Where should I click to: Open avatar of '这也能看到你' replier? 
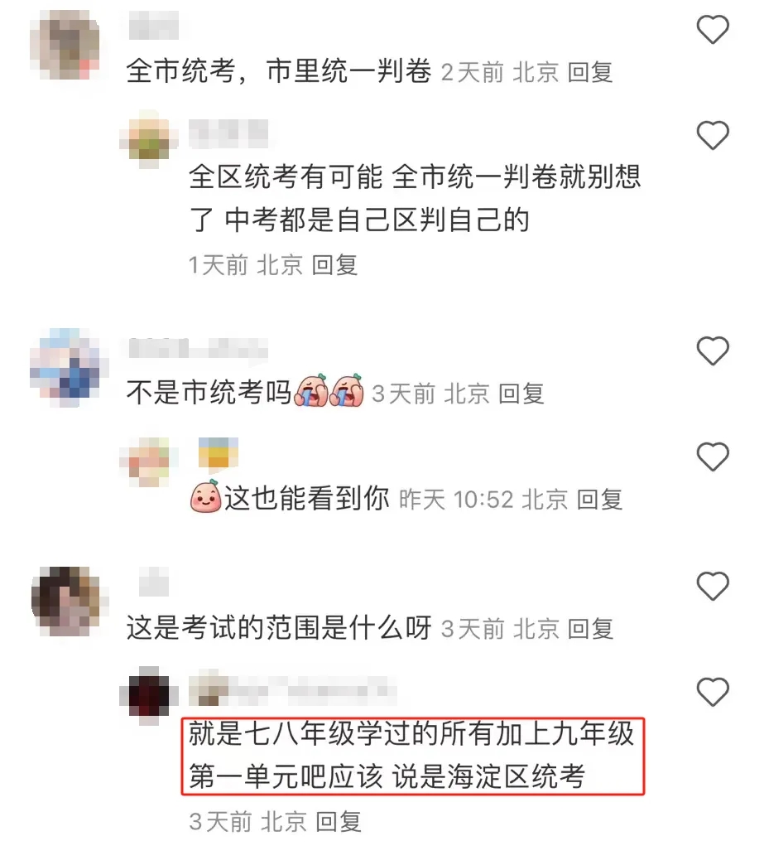coord(149,461)
